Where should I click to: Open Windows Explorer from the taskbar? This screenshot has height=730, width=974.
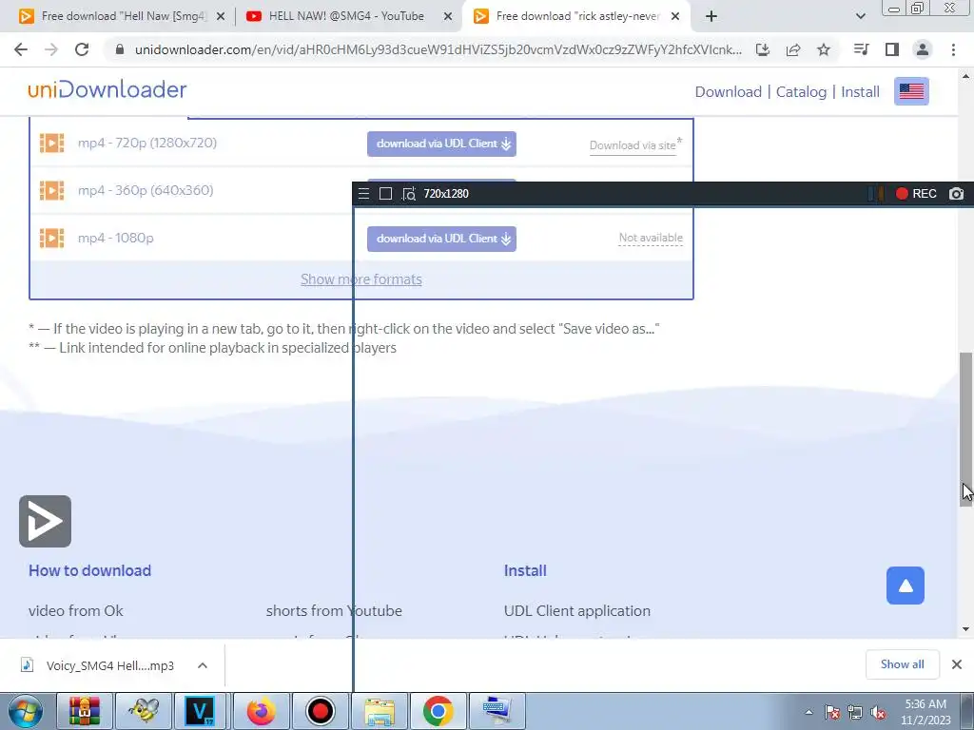tap(380, 711)
